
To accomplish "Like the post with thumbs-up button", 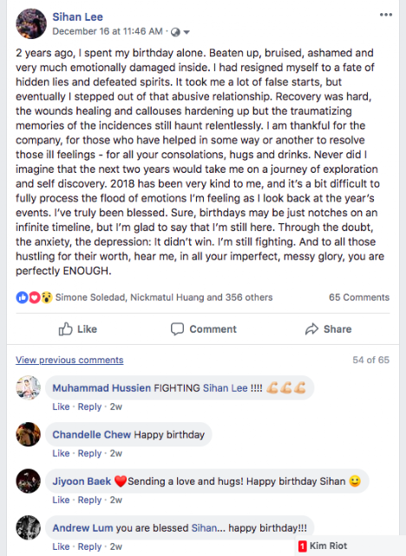I will click(x=77, y=329).
